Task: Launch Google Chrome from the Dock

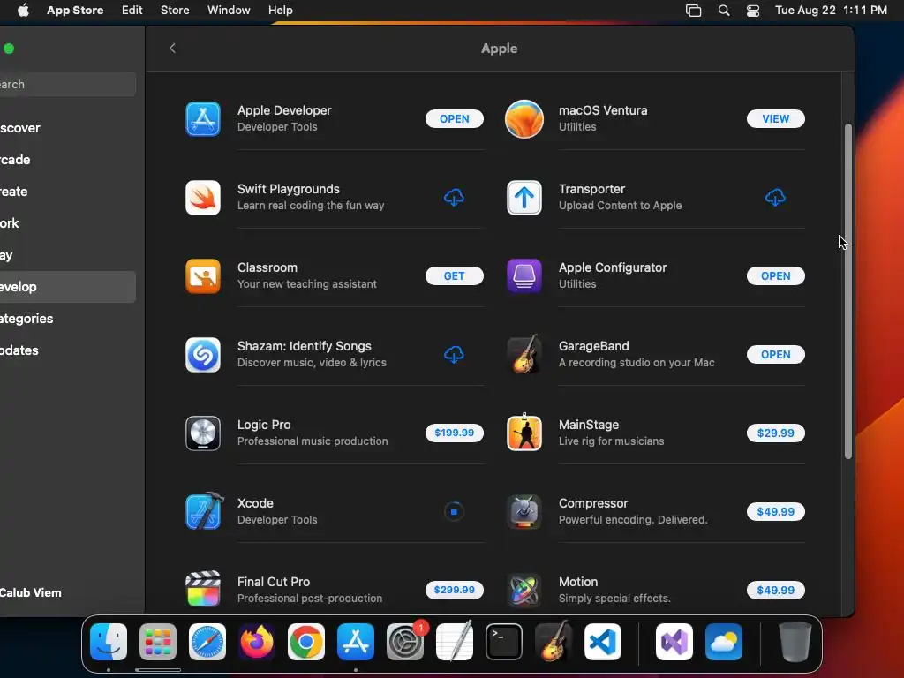Action: pos(306,642)
